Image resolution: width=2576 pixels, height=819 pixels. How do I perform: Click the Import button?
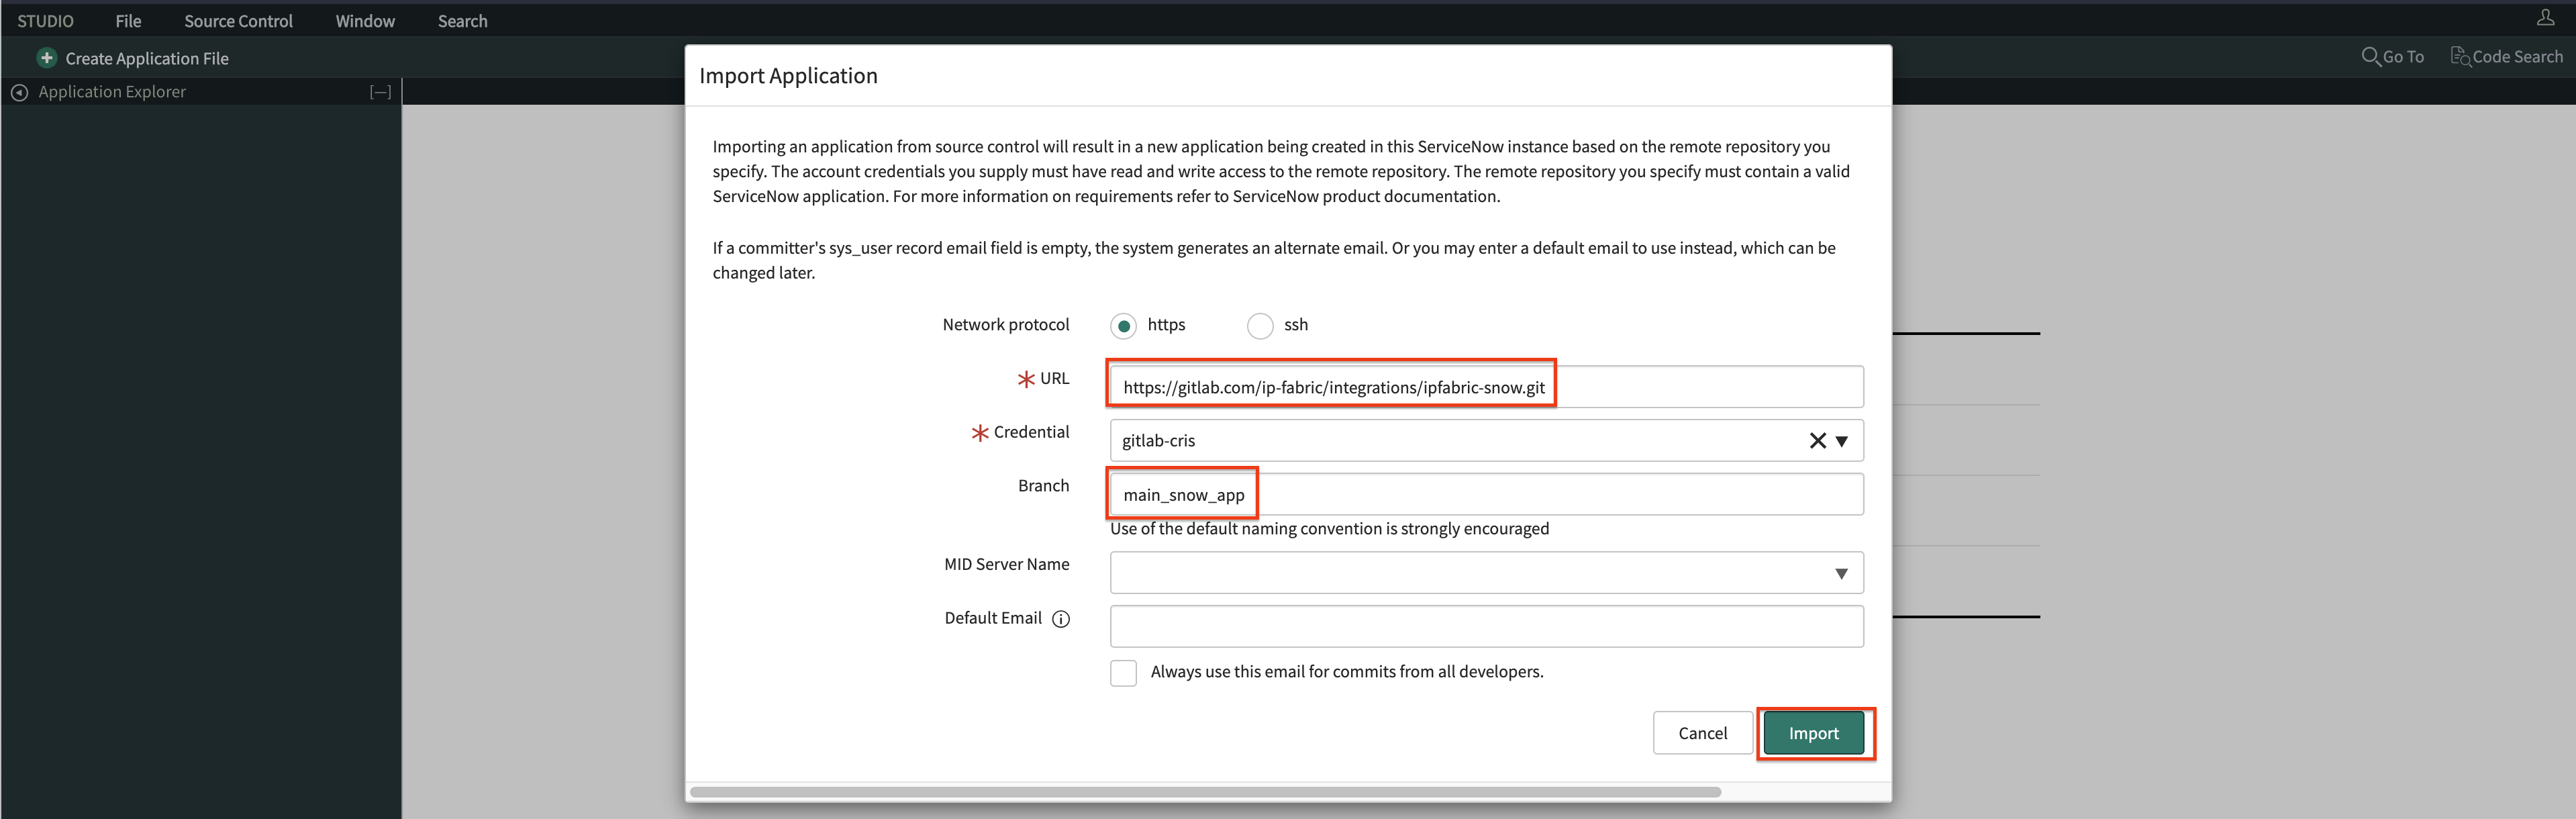click(1813, 733)
